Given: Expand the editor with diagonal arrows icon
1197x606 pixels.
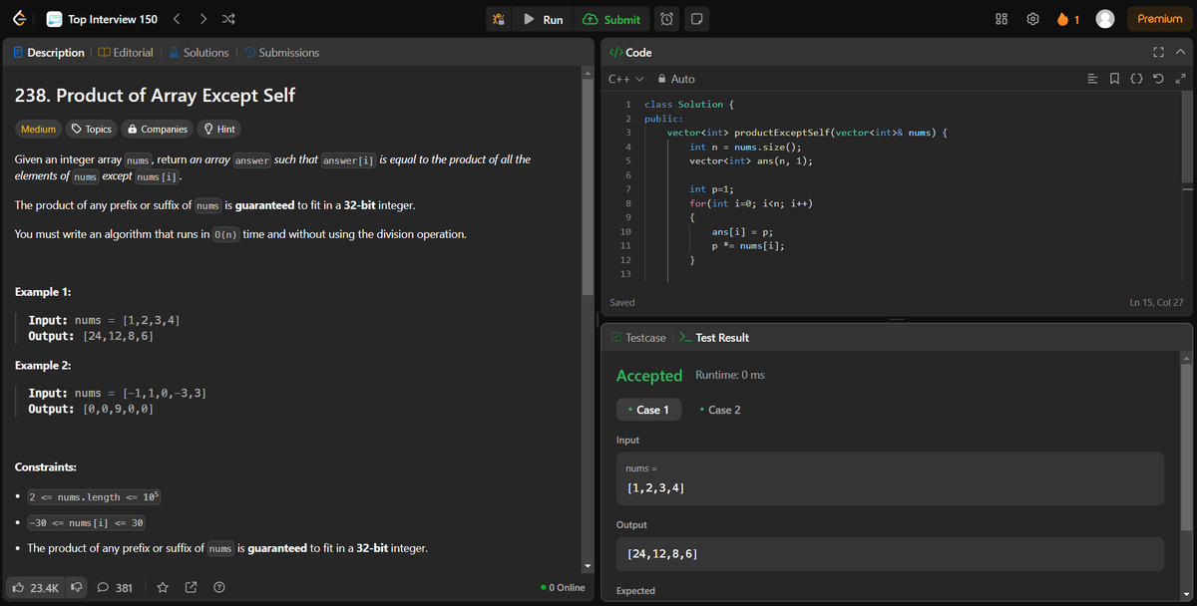Looking at the screenshot, I should click(x=1180, y=79).
